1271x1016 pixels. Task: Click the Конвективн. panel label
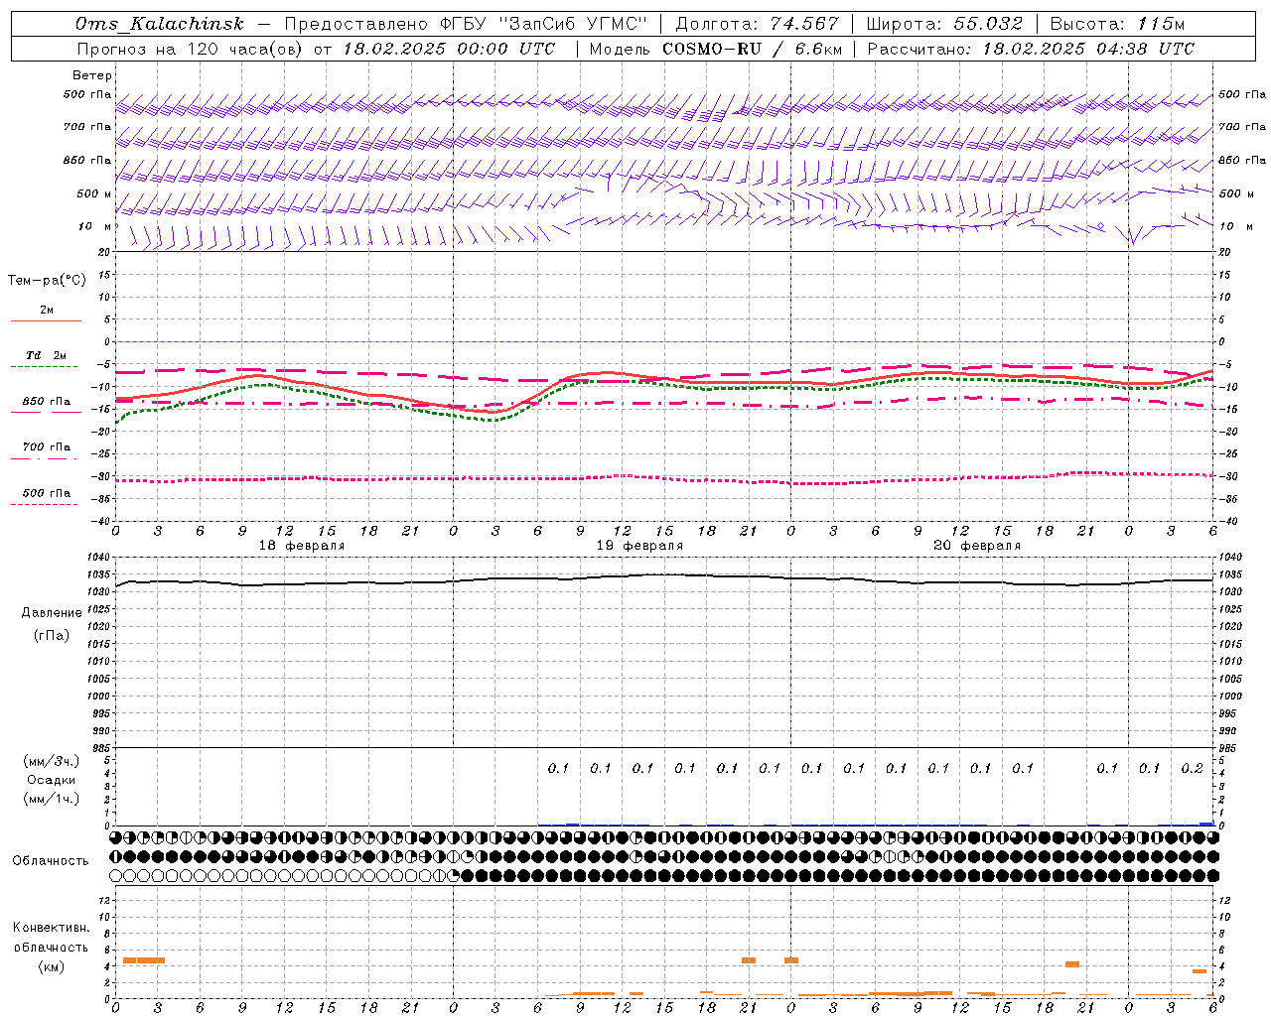point(52,928)
